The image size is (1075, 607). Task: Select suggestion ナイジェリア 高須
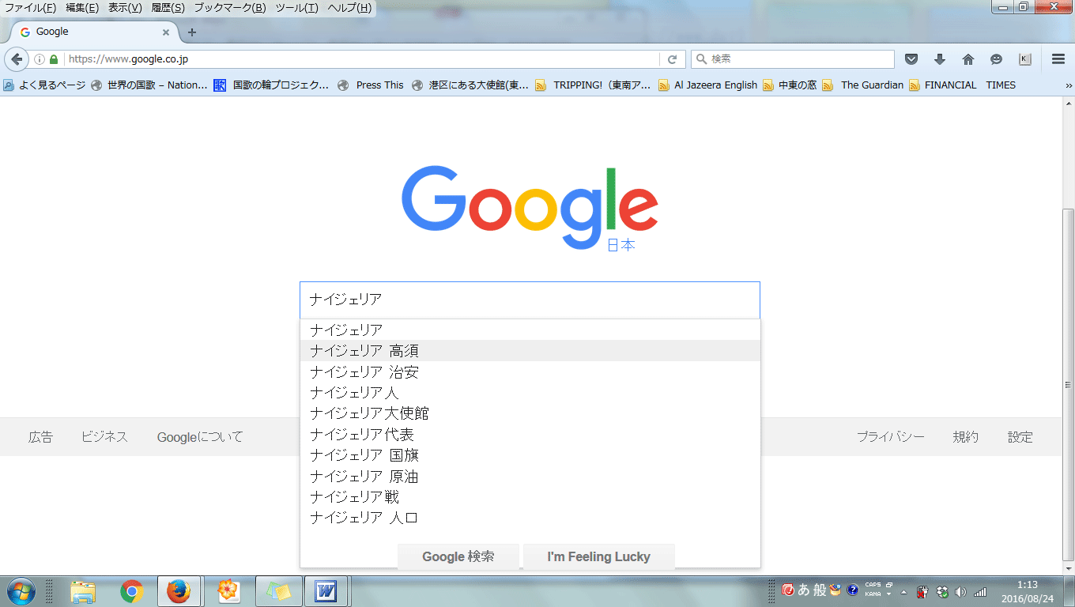pyautogui.click(x=530, y=351)
